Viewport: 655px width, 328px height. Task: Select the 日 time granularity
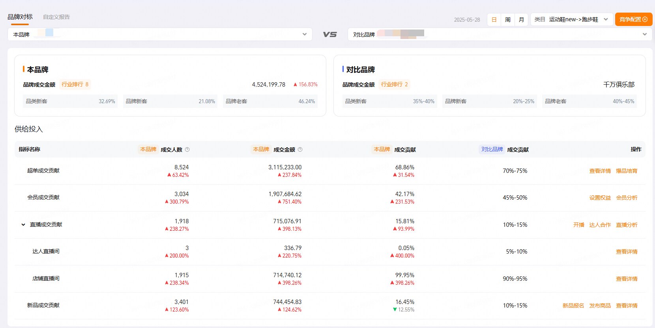[494, 19]
